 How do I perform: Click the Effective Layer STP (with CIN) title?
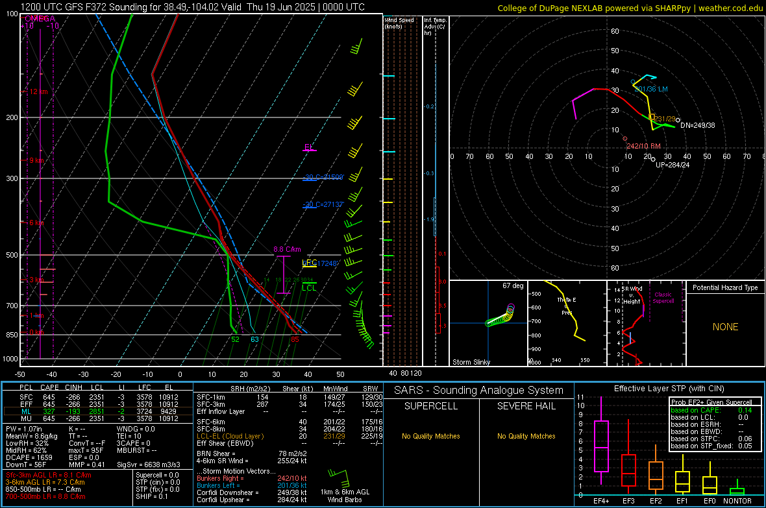coord(669,389)
